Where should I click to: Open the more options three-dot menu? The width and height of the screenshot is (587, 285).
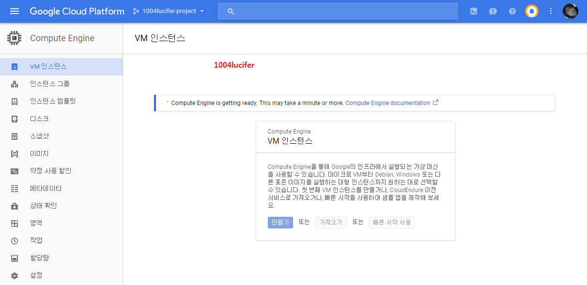click(x=551, y=11)
